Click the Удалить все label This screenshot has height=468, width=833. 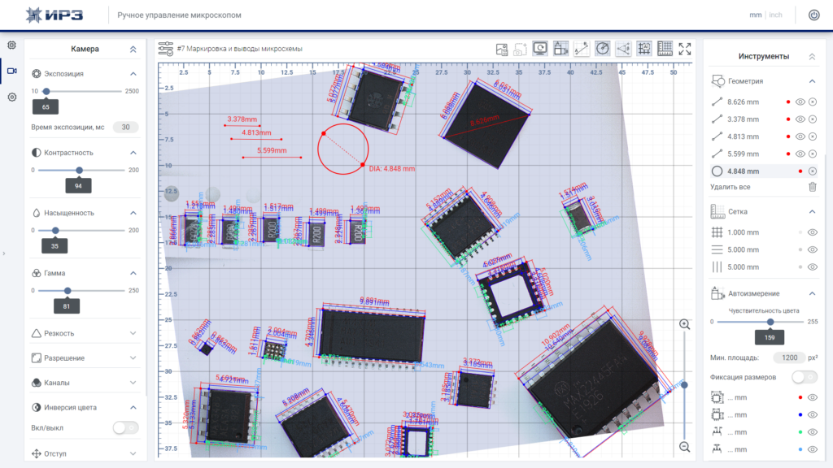tap(731, 187)
